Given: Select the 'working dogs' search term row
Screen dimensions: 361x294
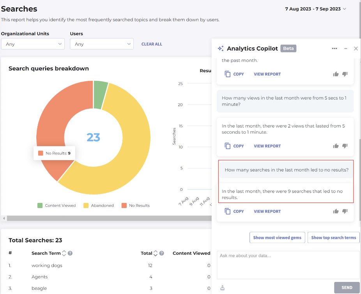Looking at the screenshot, I should 110,266.
